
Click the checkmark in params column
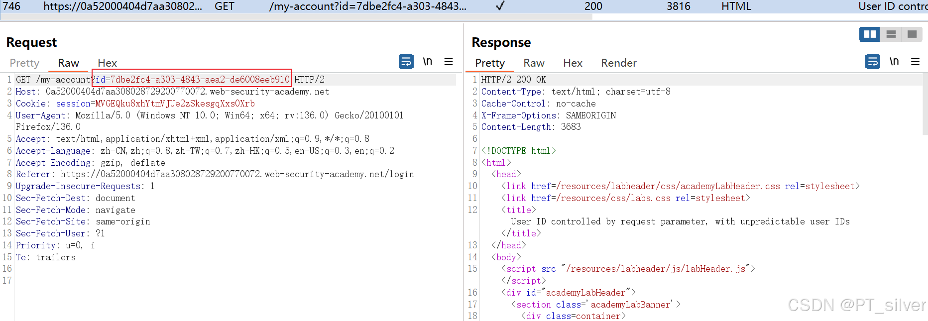click(500, 6)
